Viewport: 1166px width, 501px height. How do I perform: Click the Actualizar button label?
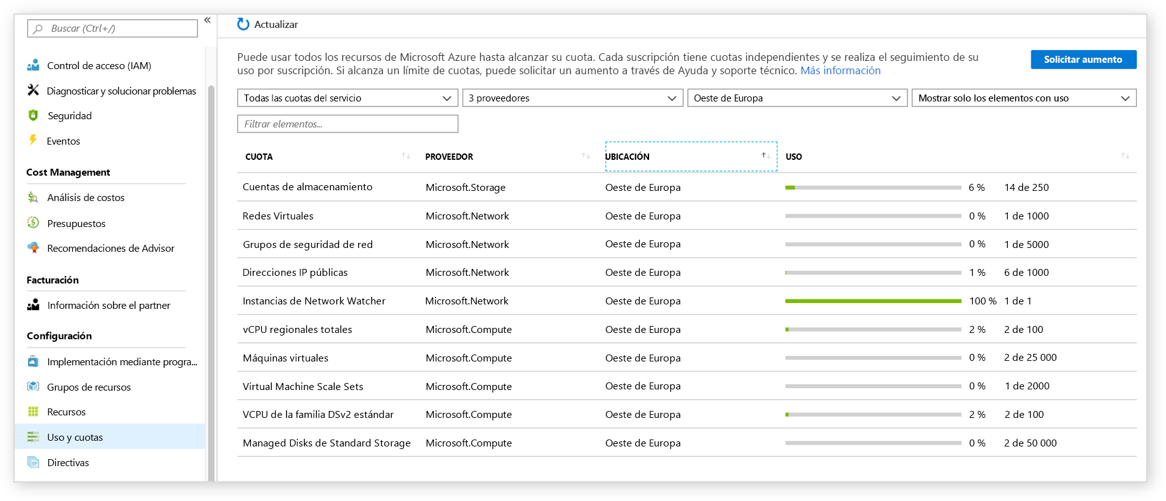276,24
